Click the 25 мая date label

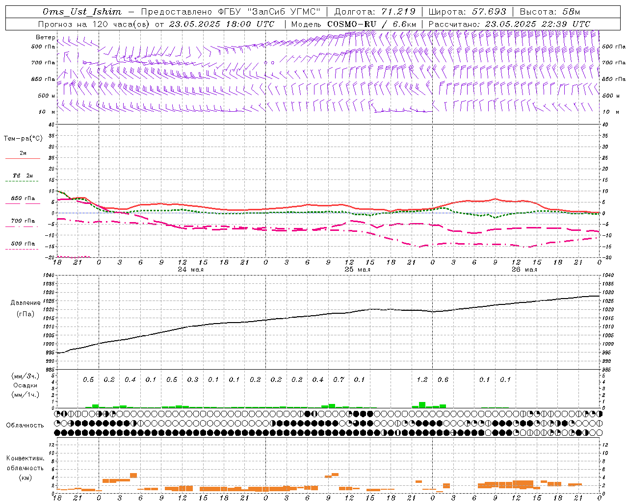pyautogui.click(x=357, y=269)
